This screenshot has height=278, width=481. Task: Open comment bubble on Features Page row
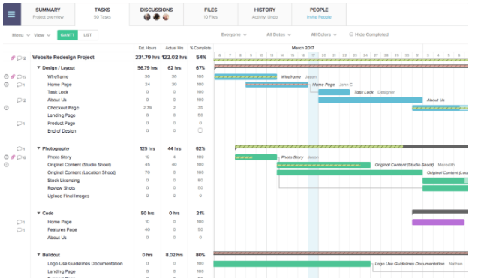click(x=20, y=230)
